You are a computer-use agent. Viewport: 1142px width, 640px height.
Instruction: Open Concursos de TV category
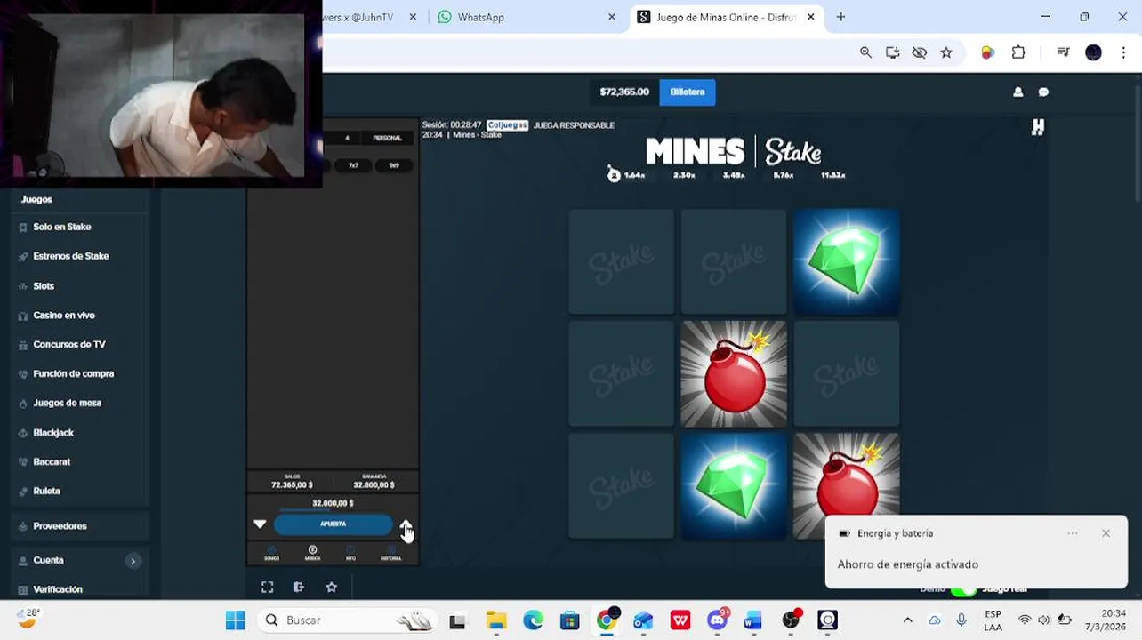click(69, 345)
